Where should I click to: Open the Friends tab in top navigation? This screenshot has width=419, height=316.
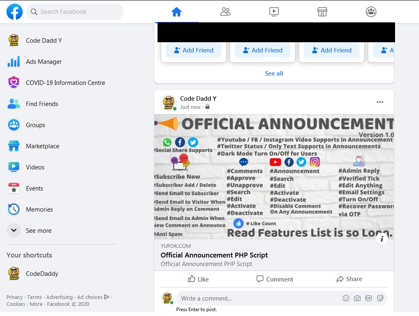(225, 12)
